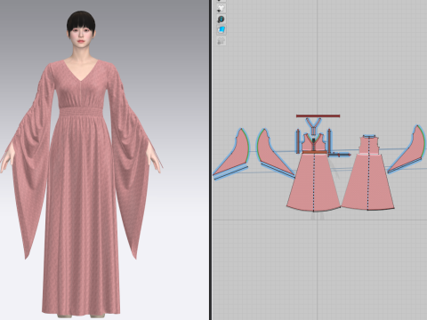The height and width of the screenshot is (320, 427).
Task: Click the greyed-out garment icon in 2D toolbar
Action: (221, 41)
